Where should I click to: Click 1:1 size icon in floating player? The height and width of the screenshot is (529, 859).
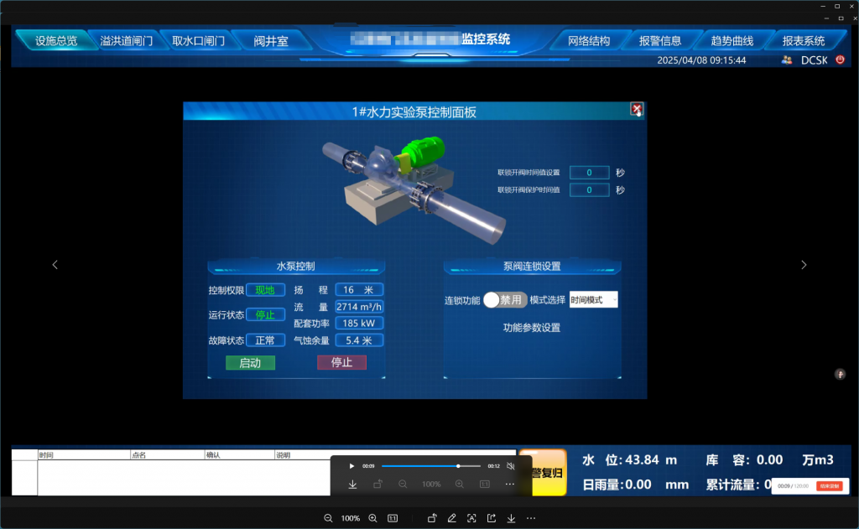(x=485, y=484)
